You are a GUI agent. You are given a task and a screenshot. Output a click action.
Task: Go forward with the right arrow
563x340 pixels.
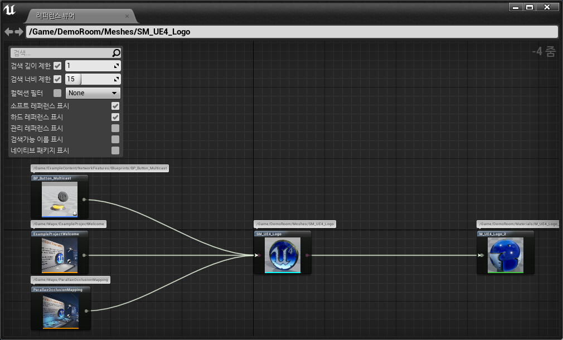point(19,32)
